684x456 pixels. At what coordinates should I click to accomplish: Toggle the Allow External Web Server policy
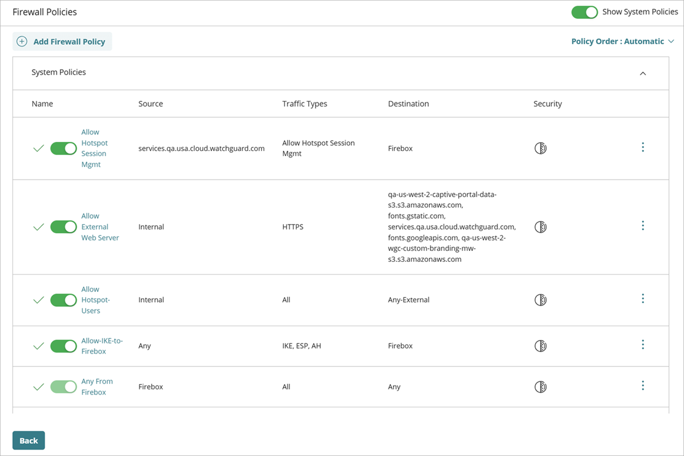63,227
